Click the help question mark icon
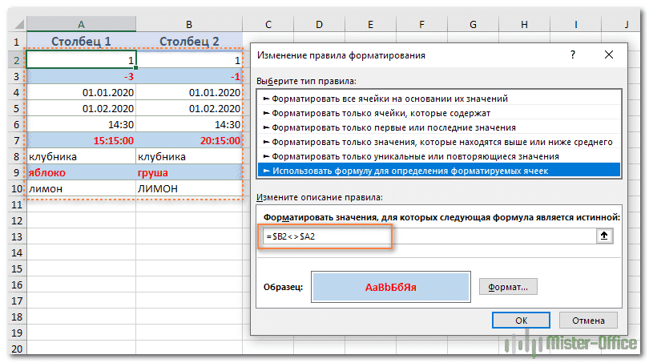649x363 pixels. point(572,55)
